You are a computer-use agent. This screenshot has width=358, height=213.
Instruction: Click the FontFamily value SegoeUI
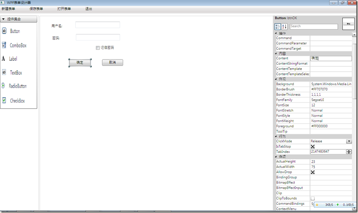[318, 100]
